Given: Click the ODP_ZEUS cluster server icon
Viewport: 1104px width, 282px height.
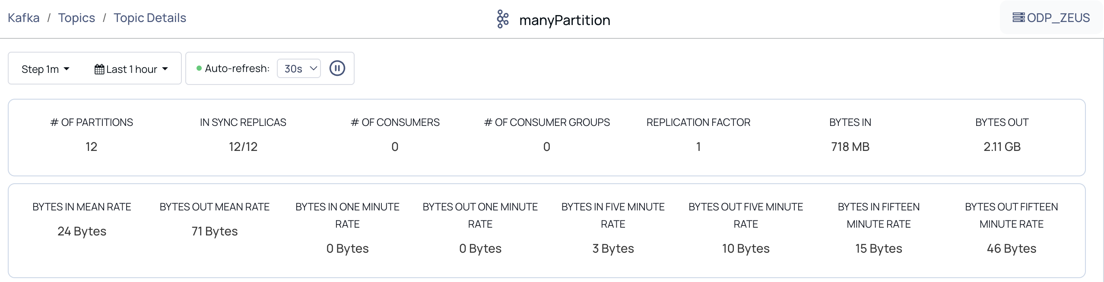Looking at the screenshot, I should click(1018, 18).
